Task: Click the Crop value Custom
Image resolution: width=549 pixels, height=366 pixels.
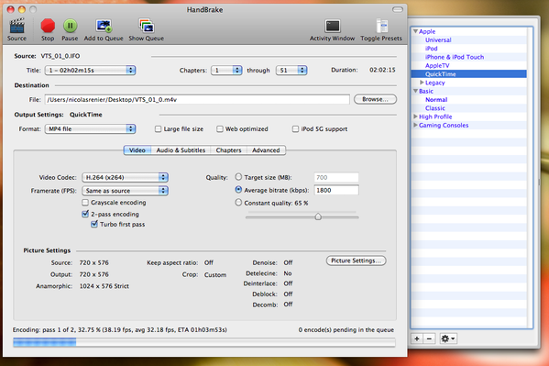Action: (215, 275)
